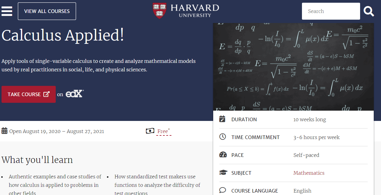The height and width of the screenshot is (195, 381).
Task: Click the What you'll learn heading
Action: click(x=37, y=160)
